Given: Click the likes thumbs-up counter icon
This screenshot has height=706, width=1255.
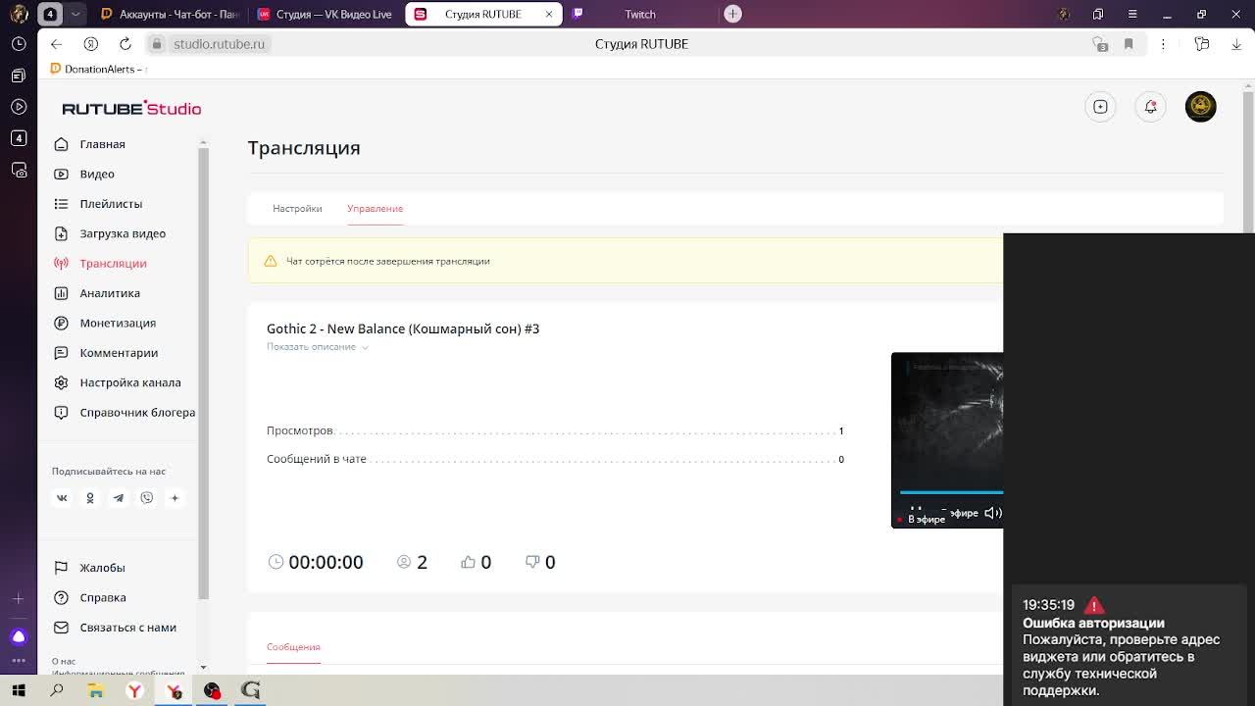Looking at the screenshot, I should pyautogui.click(x=468, y=562).
